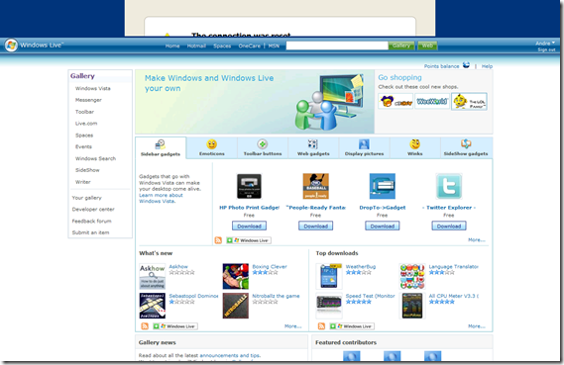Open the Twitter Explorer gadget icon
This screenshot has width=564, height=365.
coord(449,186)
